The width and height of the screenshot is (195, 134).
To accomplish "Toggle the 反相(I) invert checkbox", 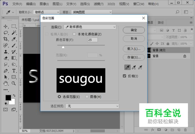I will pos(124,76).
